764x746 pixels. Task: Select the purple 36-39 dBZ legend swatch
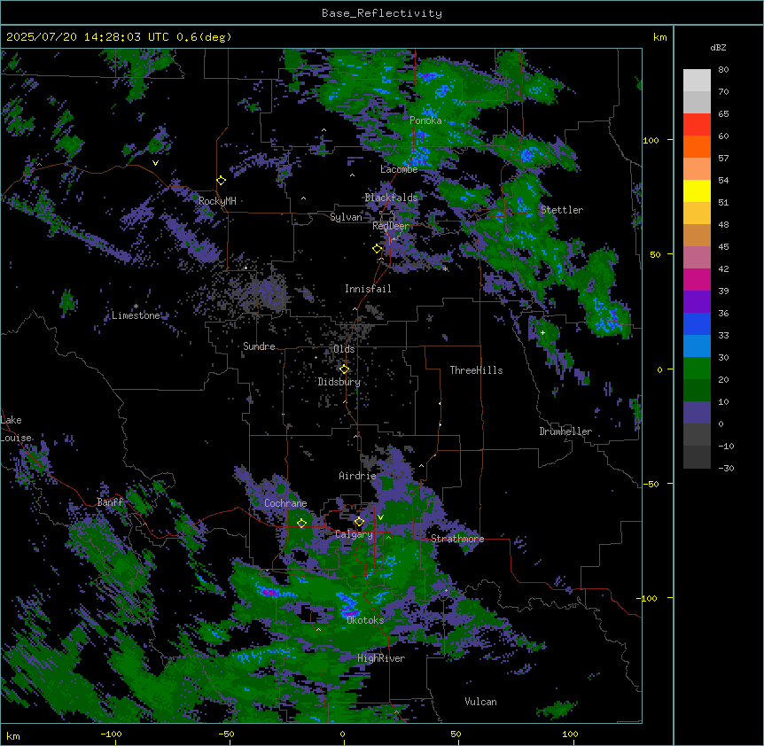tap(697, 302)
